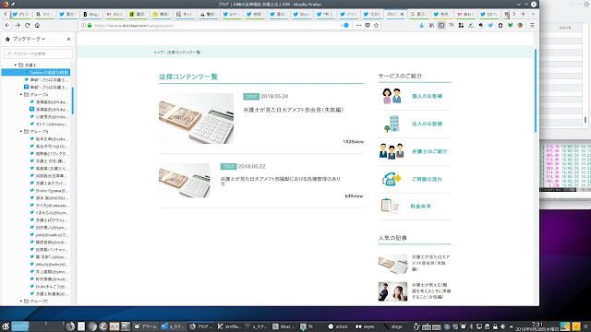Collapse the グループB bookmark folder
591x332 pixels.
point(21,131)
